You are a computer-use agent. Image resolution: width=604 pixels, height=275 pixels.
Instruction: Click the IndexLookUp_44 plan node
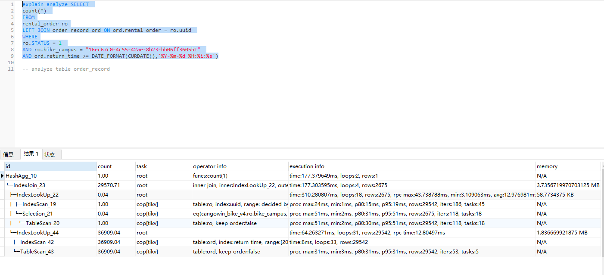click(37, 233)
